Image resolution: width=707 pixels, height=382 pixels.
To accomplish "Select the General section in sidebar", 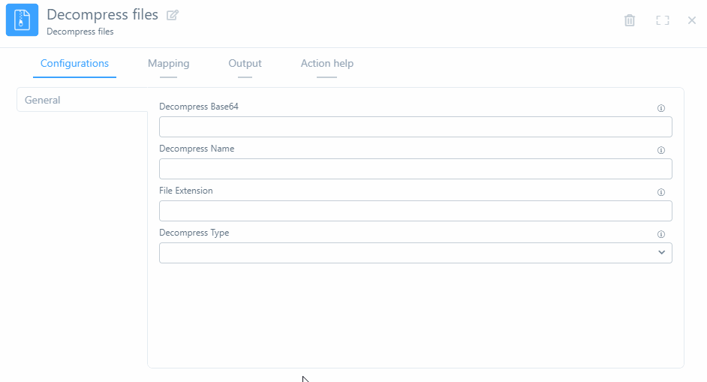I will point(43,100).
